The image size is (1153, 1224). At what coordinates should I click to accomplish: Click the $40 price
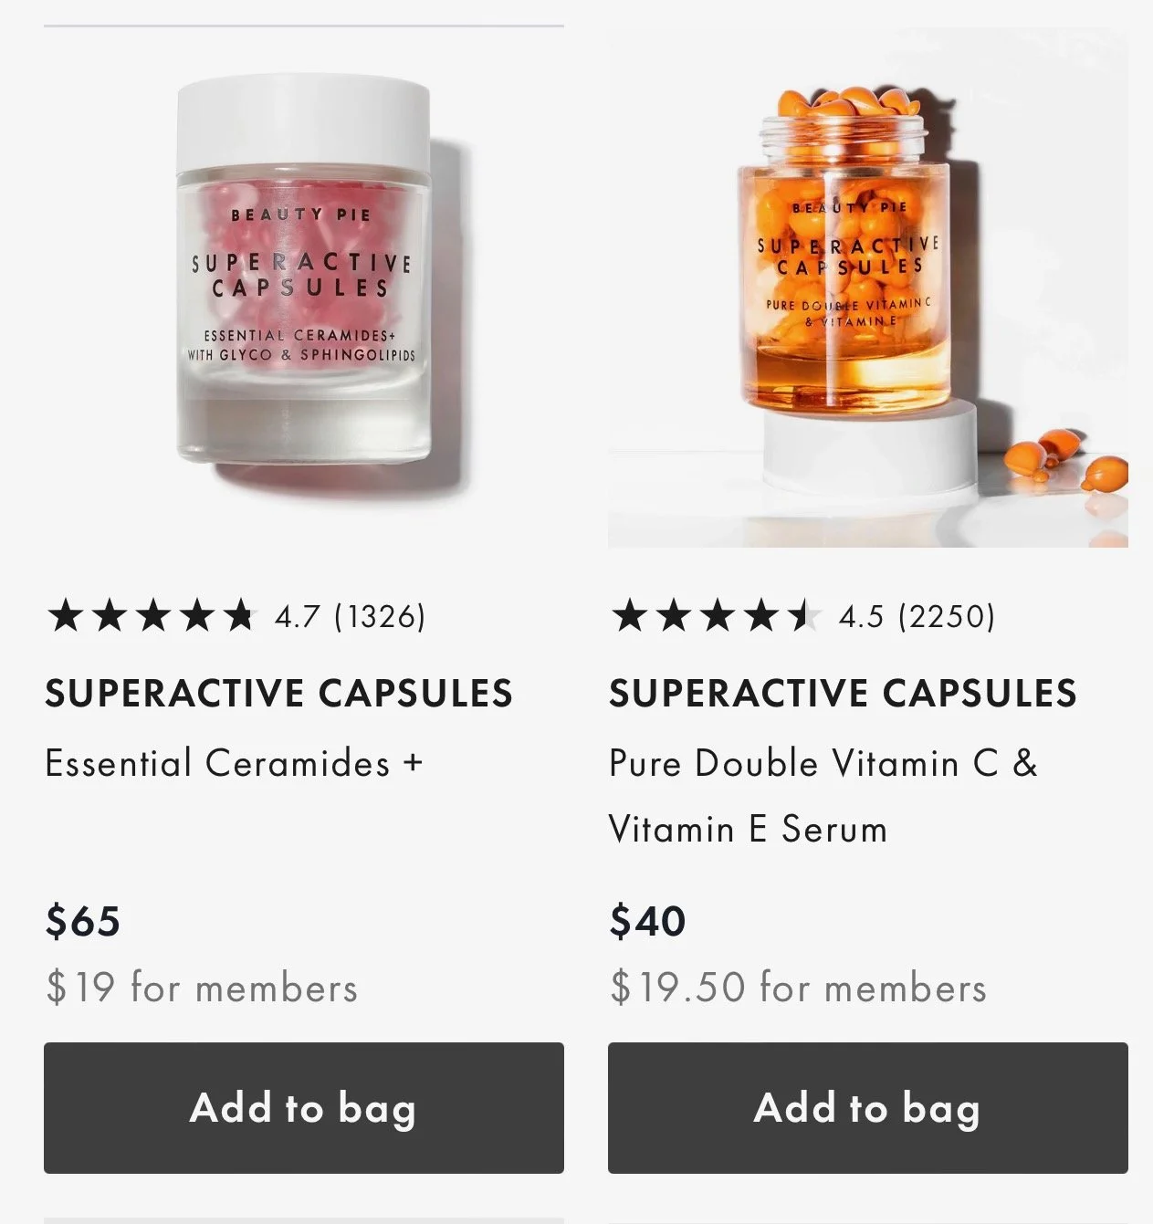648,921
